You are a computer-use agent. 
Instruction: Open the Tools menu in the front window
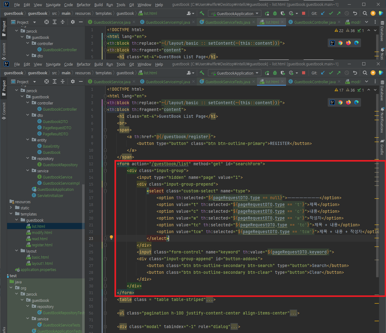121,64
